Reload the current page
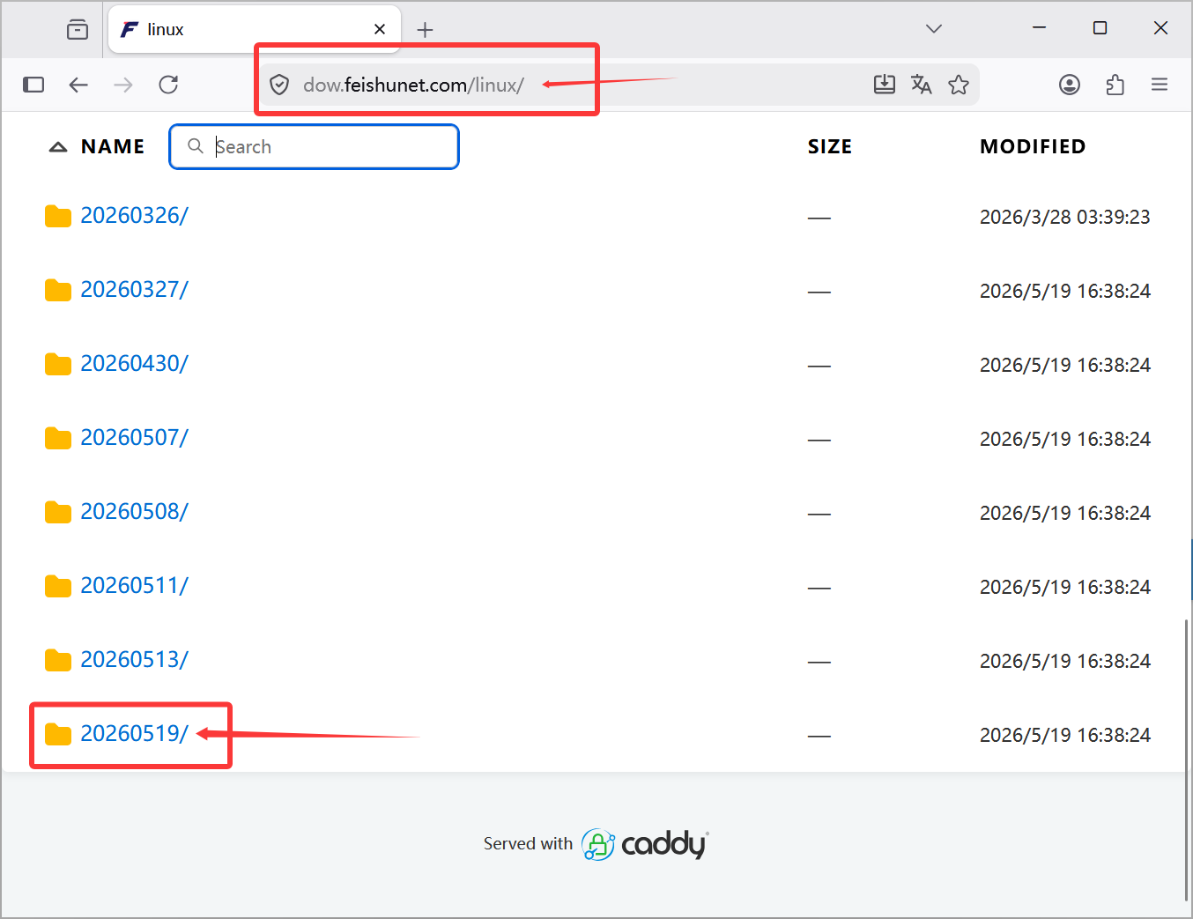This screenshot has width=1193, height=919. point(168,85)
